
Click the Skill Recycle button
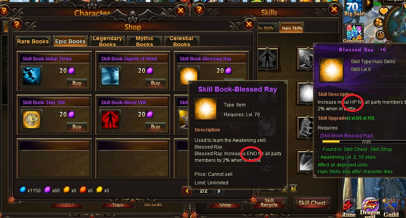[269, 203]
